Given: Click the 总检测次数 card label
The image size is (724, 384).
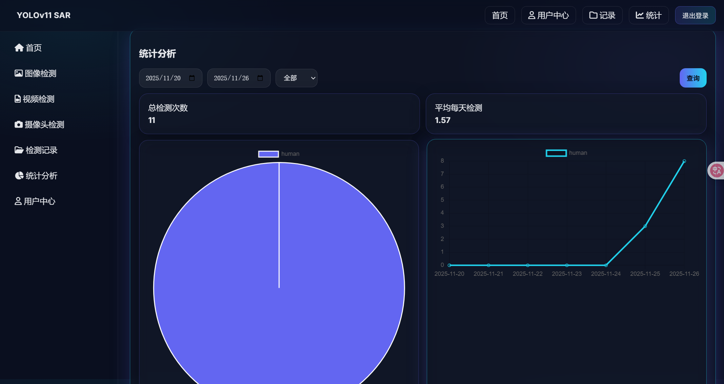Looking at the screenshot, I should (x=168, y=108).
